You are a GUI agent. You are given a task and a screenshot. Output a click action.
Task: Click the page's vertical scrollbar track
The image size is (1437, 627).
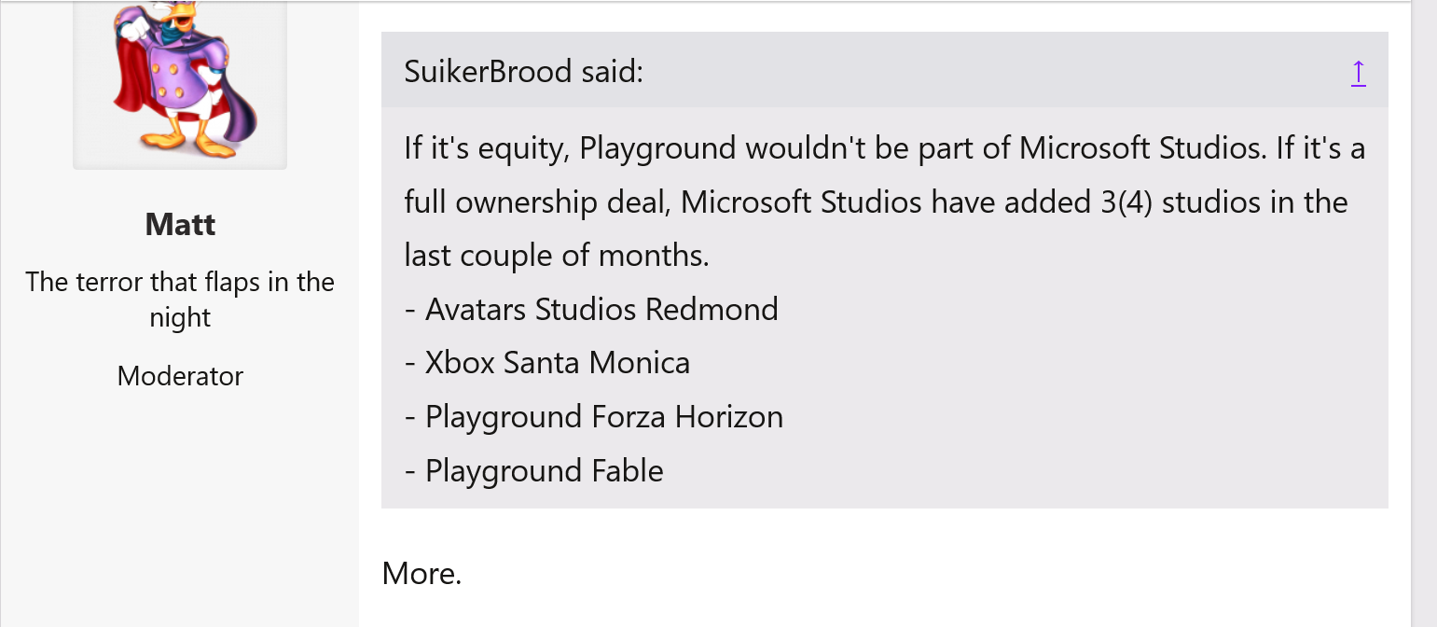[x=1424, y=313]
